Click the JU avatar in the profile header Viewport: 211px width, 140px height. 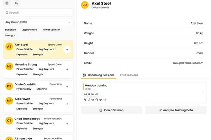(85, 5)
